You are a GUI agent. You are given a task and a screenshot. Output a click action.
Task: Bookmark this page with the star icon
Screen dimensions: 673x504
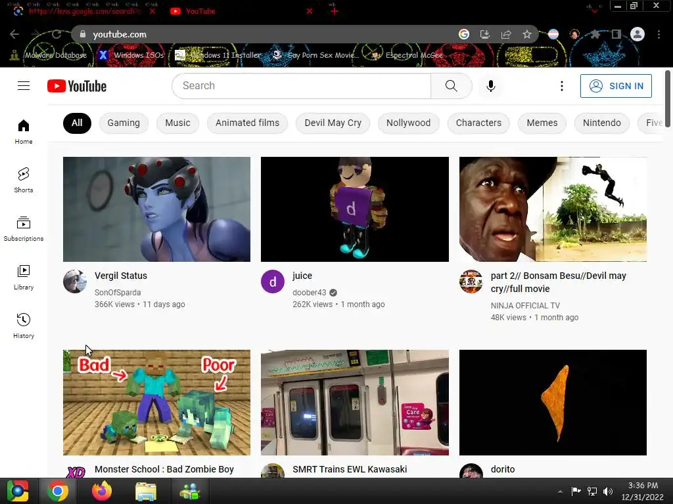(x=527, y=34)
